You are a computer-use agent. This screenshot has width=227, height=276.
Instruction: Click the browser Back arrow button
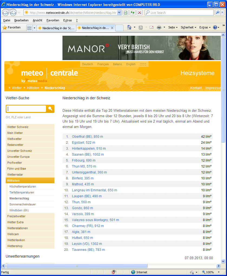(6, 12)
